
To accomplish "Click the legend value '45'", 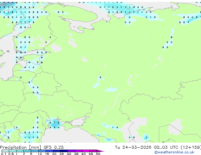I will [91, 154].
